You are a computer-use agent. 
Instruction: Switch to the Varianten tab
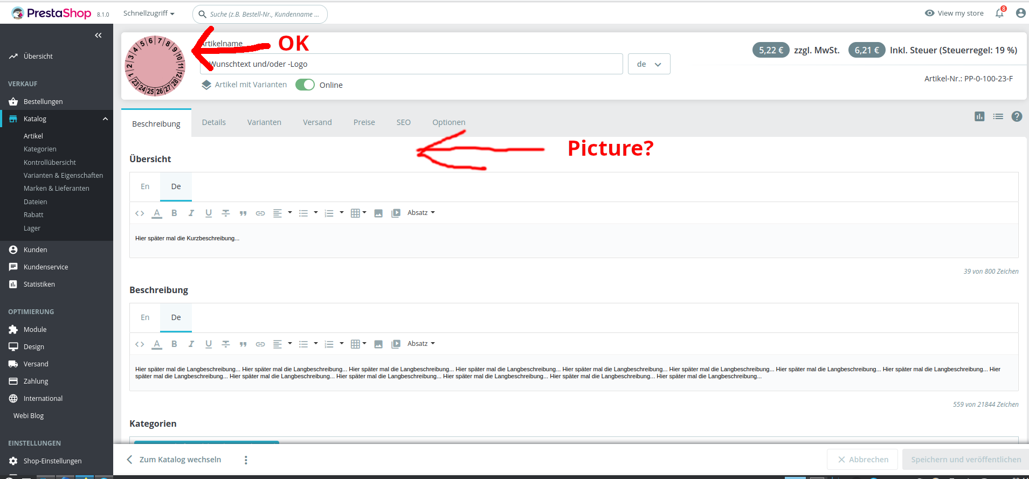(264, 122)
